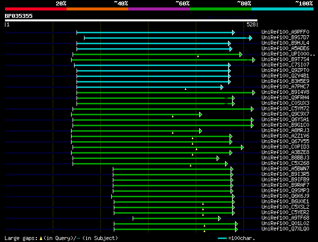Image resolution: width=318 pixels, height=242 pixels.
Task: Select the UniRef100_A8MRJ3 label
Action: tap(285, 131)
